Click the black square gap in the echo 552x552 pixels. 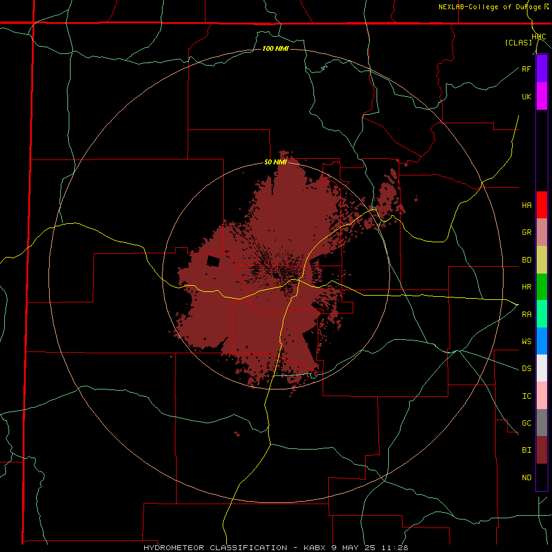(213, 262)
